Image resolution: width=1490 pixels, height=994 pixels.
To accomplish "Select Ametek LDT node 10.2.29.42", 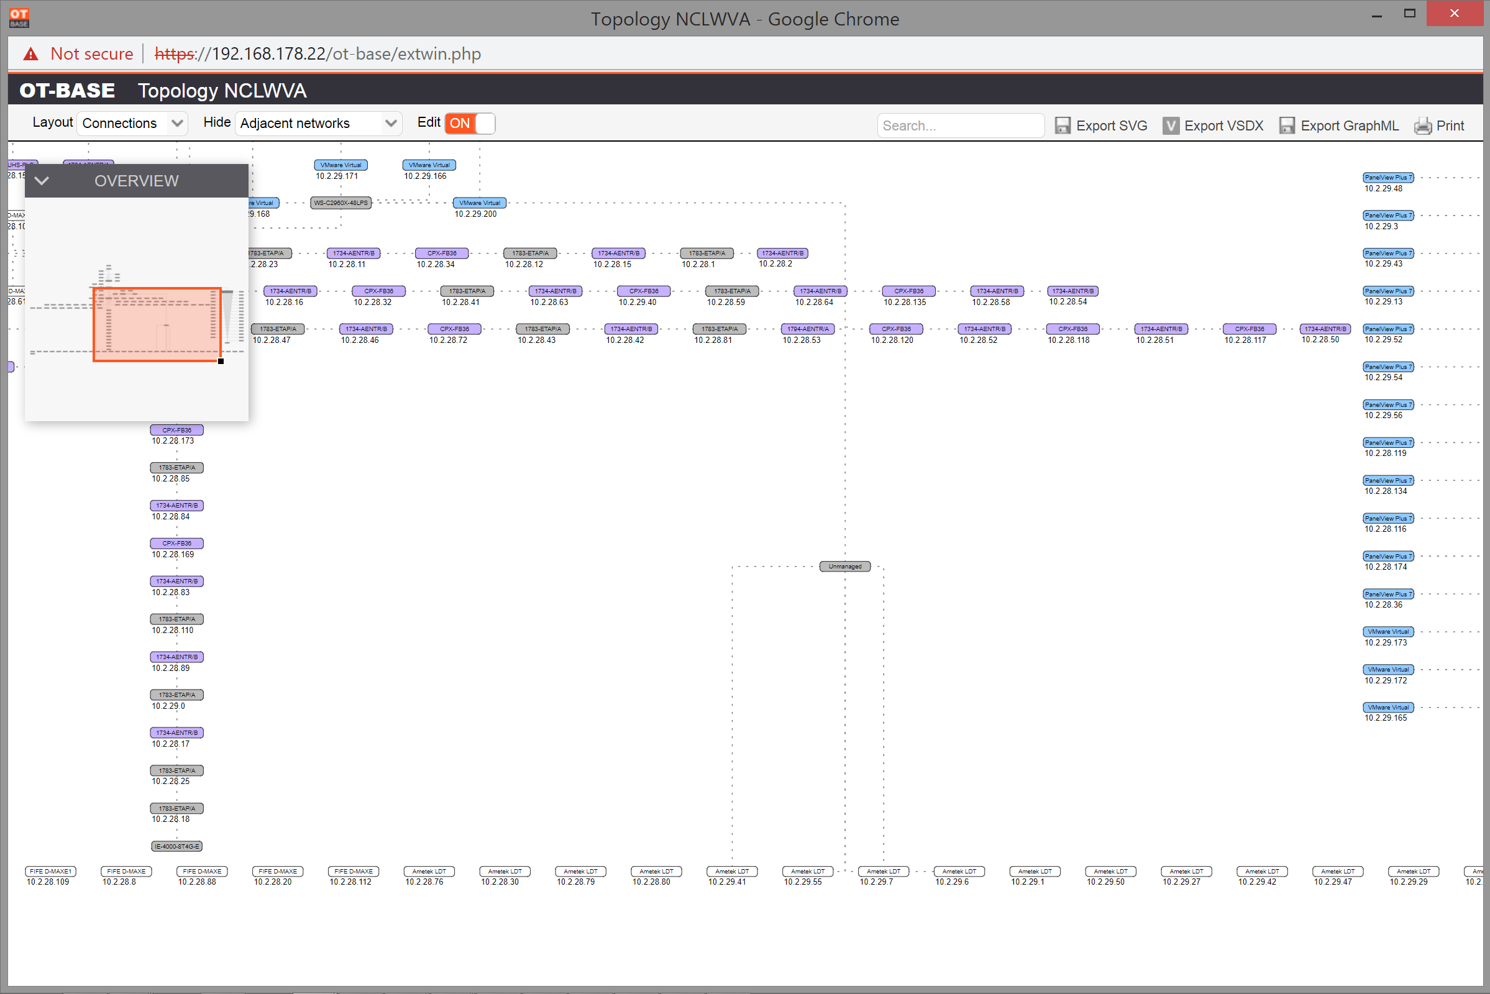I will (1262, 872).
